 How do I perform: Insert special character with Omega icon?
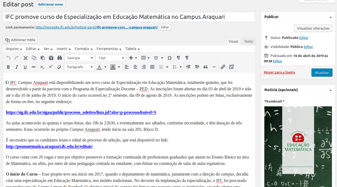169,58
